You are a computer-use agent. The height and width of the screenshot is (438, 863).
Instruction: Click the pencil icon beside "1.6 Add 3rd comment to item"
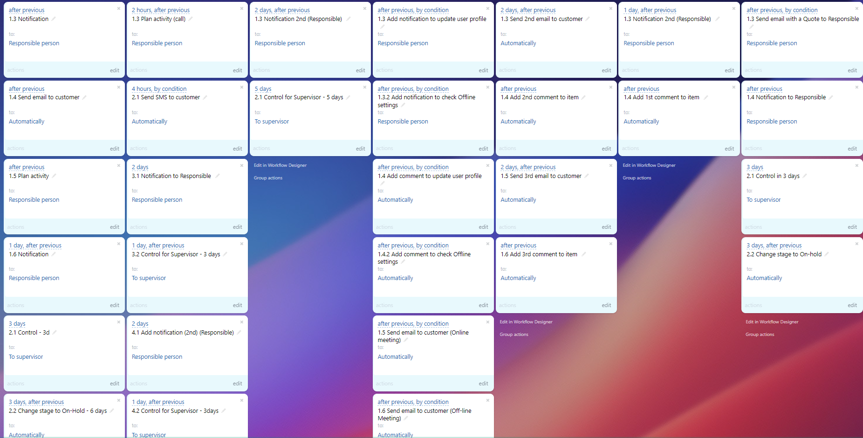[583, 254]
